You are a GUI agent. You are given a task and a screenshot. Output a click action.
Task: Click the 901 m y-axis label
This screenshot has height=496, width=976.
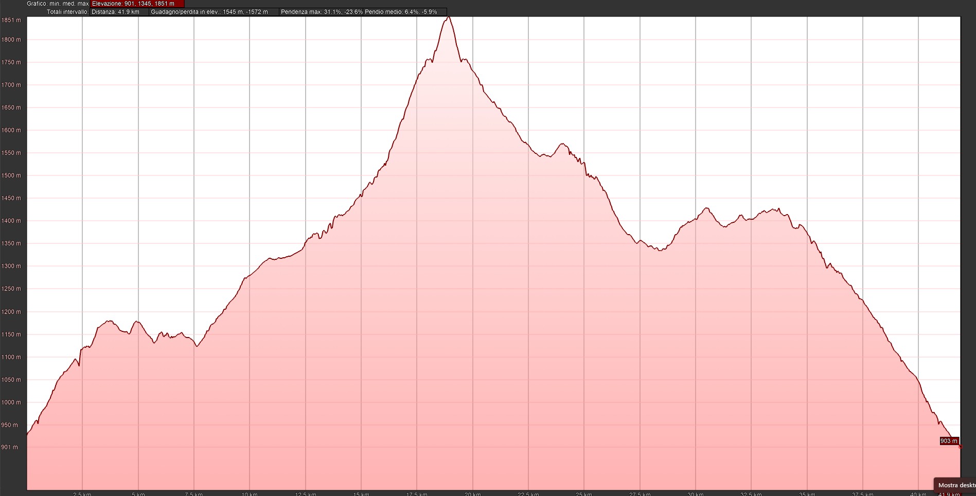point(10,447)
